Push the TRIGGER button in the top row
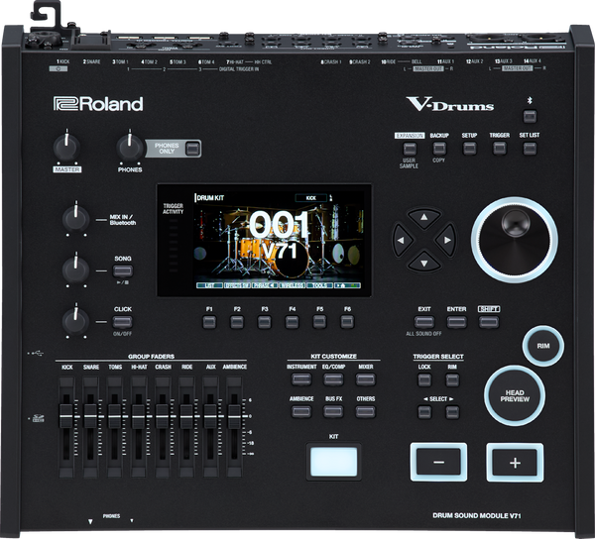This screenshot has height=539, width=595. click(500, 149)
